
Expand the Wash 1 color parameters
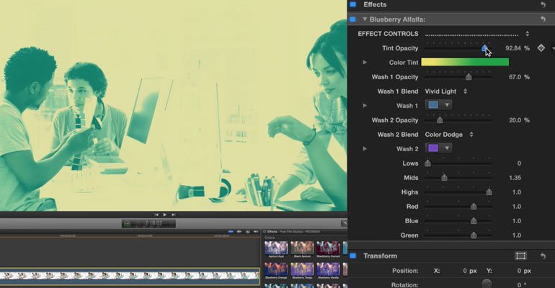coord(365,105)
